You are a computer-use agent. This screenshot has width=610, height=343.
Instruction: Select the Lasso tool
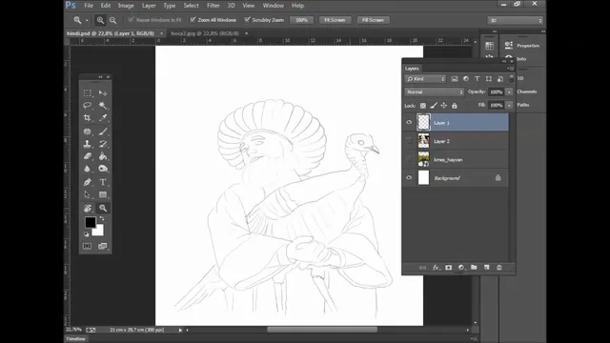point(87,106)
